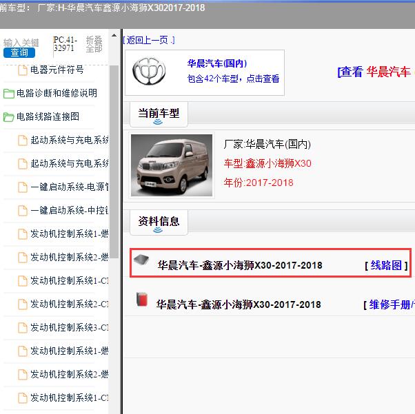View the 鑫源小海狮X30 van thumbnail
The width and height of the screenshot is (415, 414).
pyautogui.click(x=172, y=165)
